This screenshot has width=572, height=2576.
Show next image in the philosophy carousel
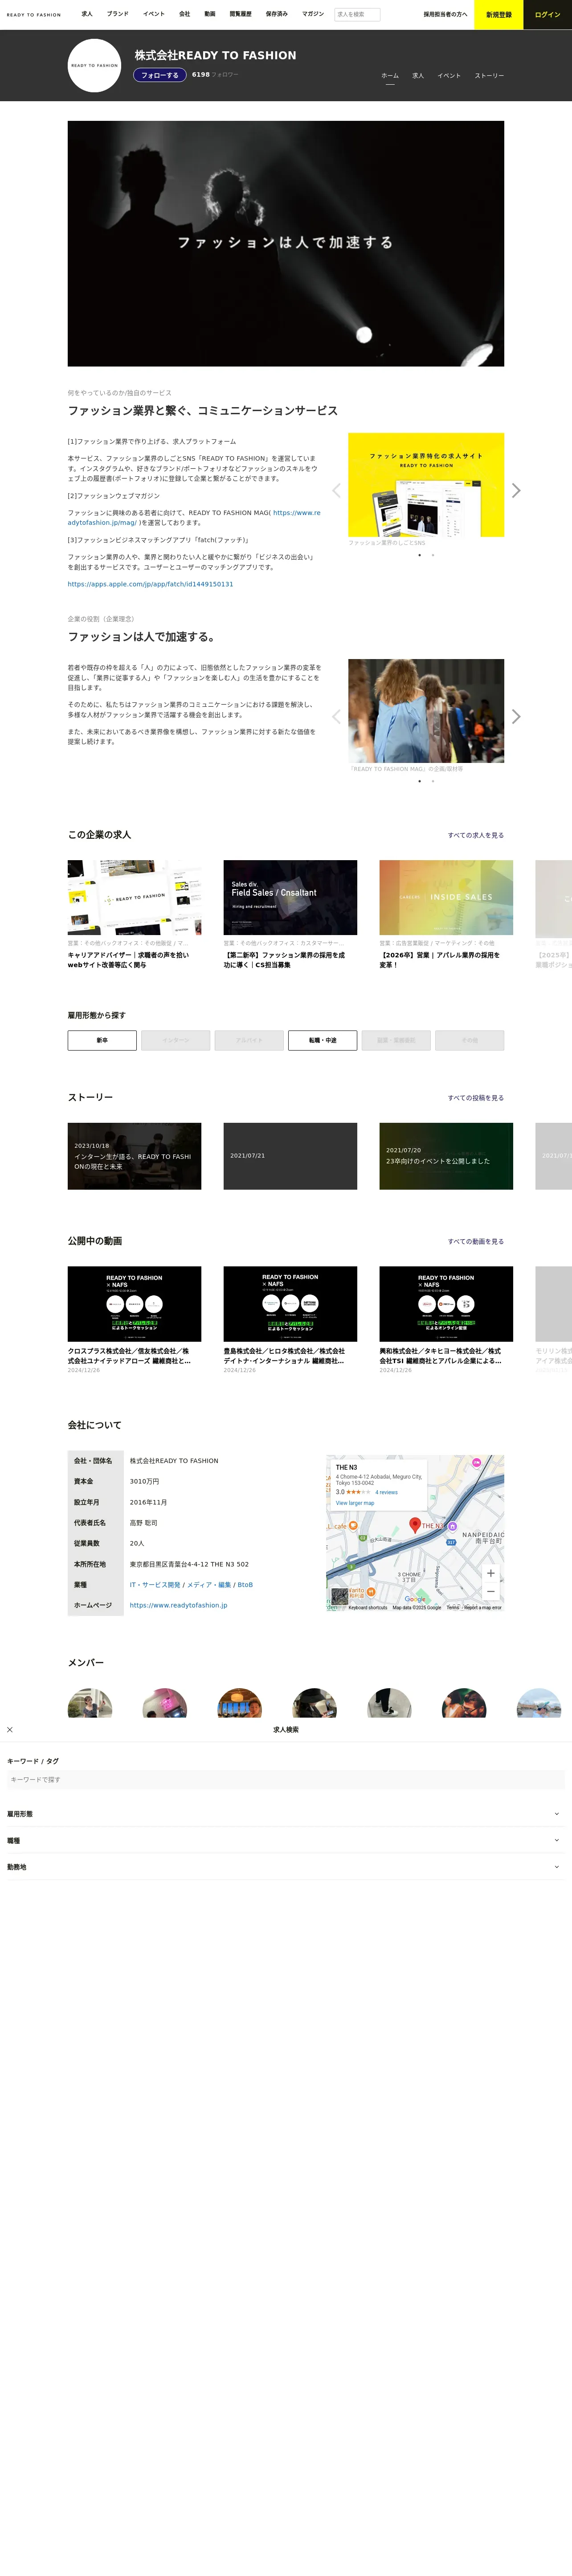coord(516,716)
